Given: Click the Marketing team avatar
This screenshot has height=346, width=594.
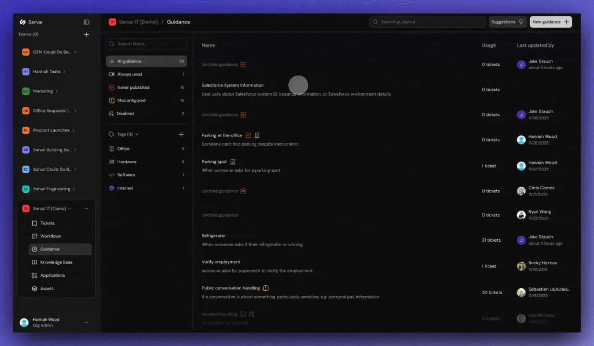Looking at the screenshot, I should click(26, 91).
